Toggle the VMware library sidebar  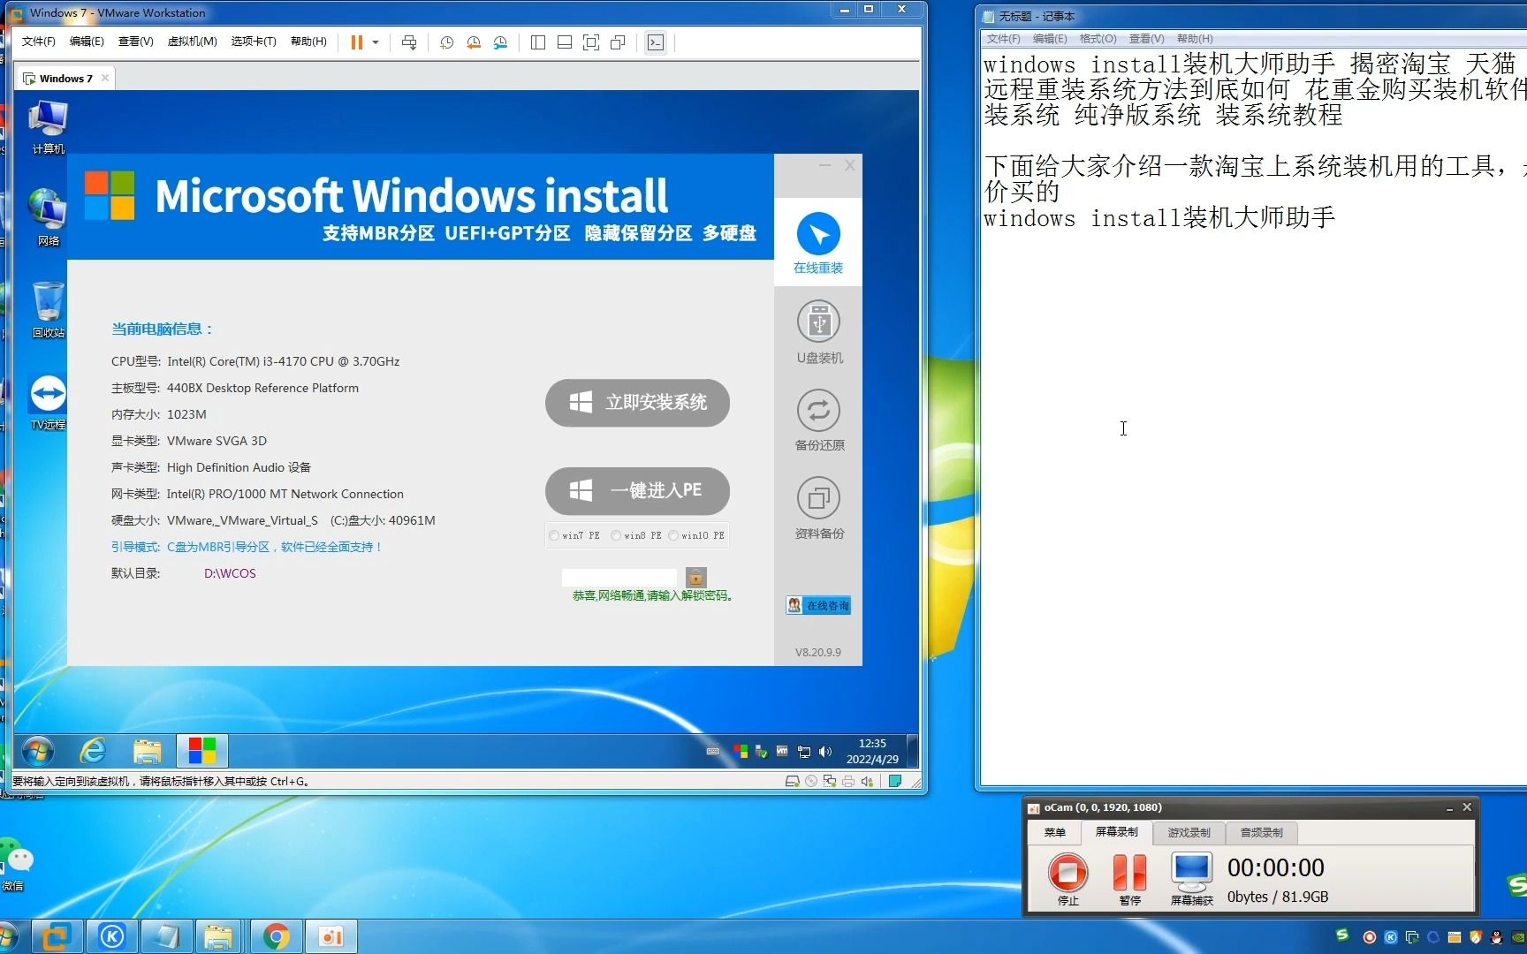[x=538, y=42]
